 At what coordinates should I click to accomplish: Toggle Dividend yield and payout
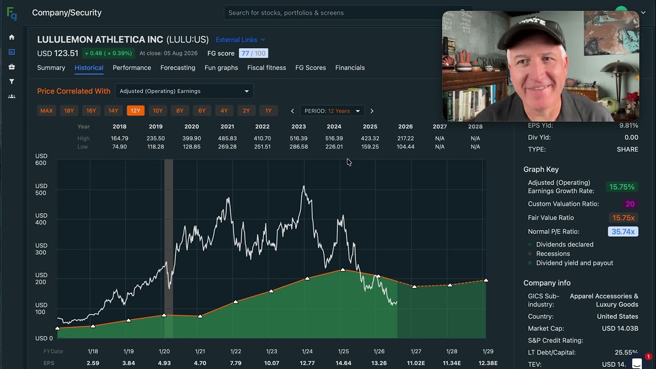pyautogui.click(x=574, y=263)
